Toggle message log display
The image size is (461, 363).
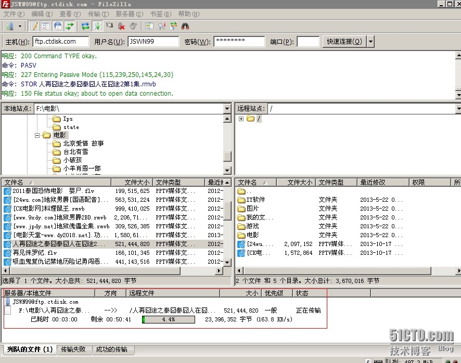pyautogui.click(x=34, y=26)
